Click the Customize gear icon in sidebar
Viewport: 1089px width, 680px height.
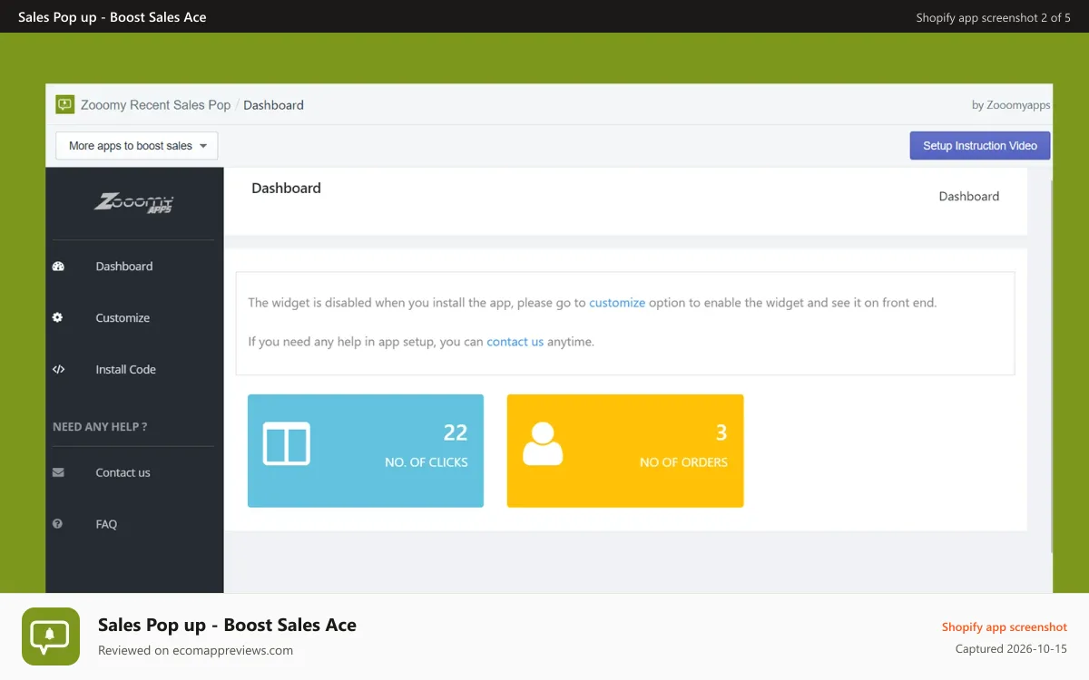[58, 318]
